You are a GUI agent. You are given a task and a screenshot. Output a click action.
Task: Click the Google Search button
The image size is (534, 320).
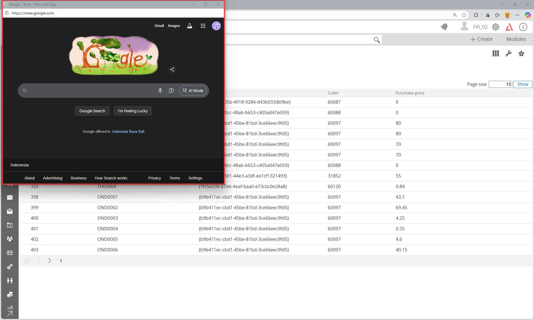tap(92, 111)
